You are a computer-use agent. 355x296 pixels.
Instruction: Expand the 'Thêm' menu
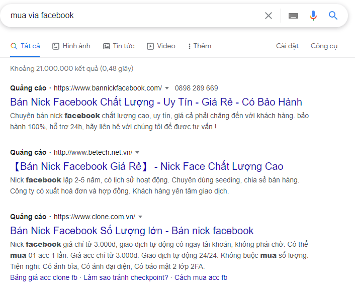pos(200,46)
